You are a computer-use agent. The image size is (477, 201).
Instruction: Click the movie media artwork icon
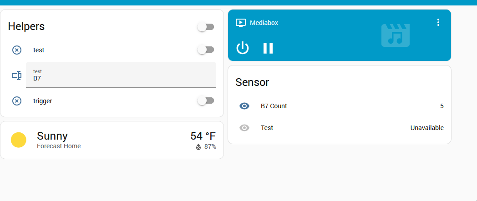pos(396,35)
